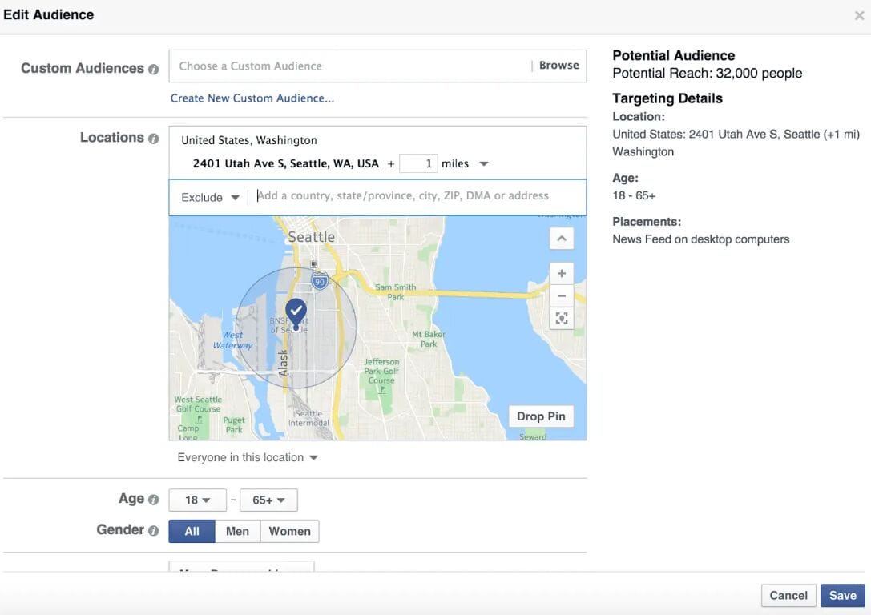Click the location pin marker on map

pyautogui.click(x=296, y=311)
